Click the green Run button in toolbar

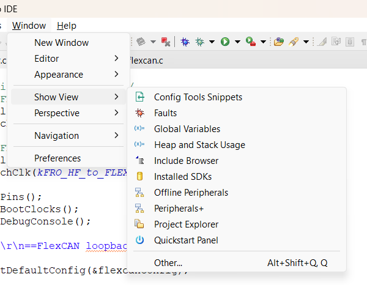point(225,42)
